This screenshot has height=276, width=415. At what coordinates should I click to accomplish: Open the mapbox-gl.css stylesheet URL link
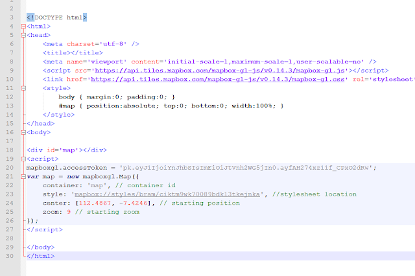click(x=218, y=79)
